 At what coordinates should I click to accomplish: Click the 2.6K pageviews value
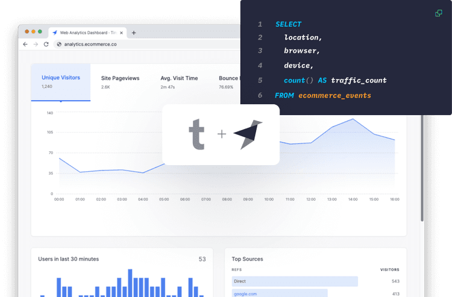pyautogui.click(x=105, y=87)
